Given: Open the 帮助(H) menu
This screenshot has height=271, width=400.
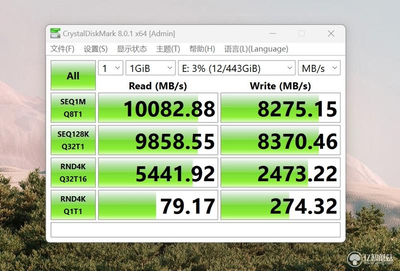Looking at the screenshot, I should 202,48.
